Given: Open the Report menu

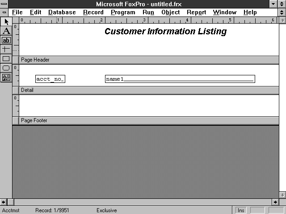Looking at the screenshot, I should (x=196, y=12).
